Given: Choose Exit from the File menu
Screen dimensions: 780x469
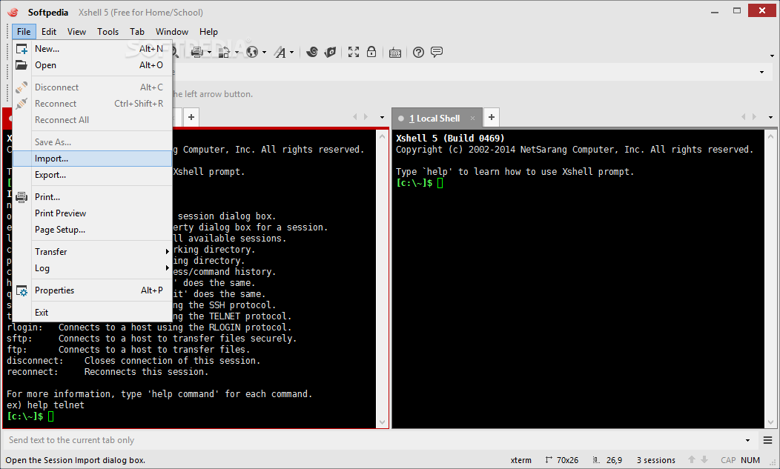Looking at the screenshot, I should click(x=93, y=313).
